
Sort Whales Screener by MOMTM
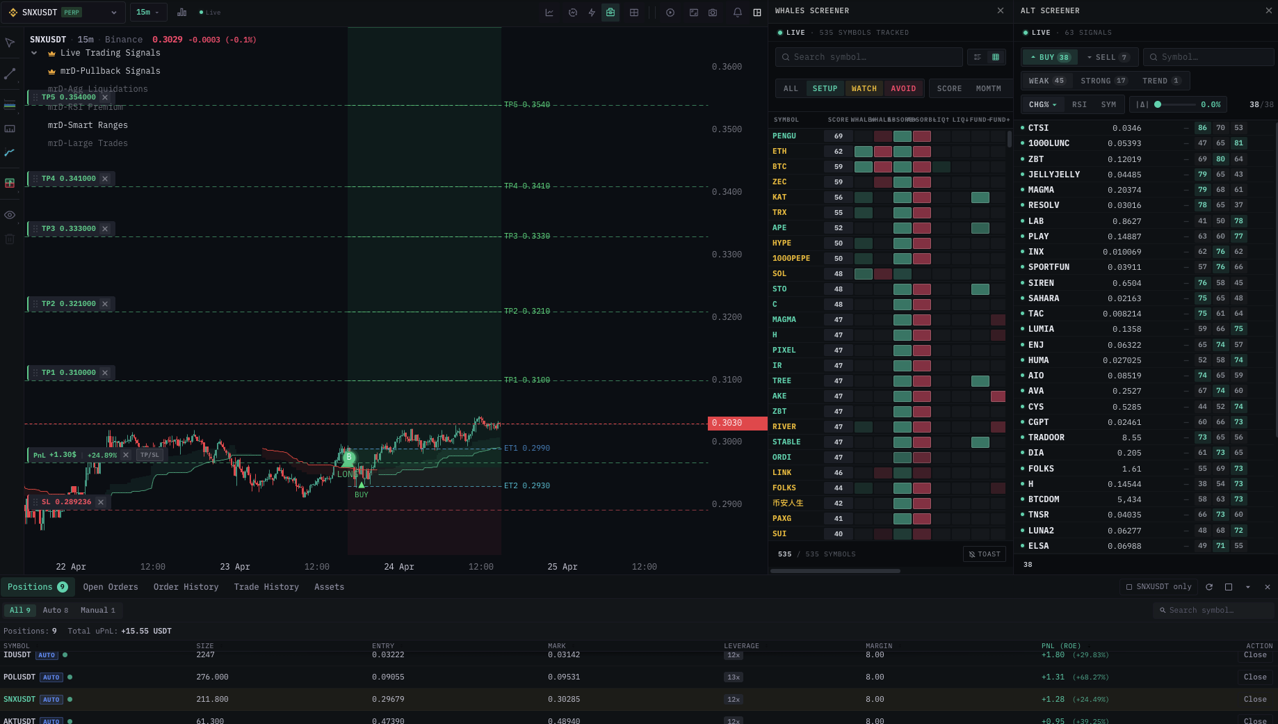click(x=988, y=88)
